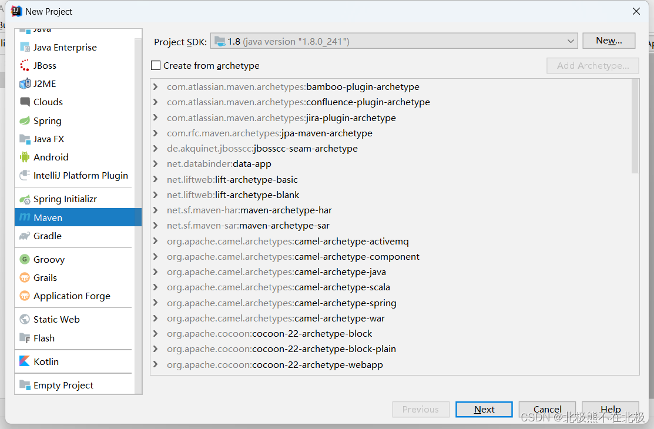Click the Java FX folder icon
The width and height of the screenshot is (654, 429).
pyautogui.click(x=25, y=139)
